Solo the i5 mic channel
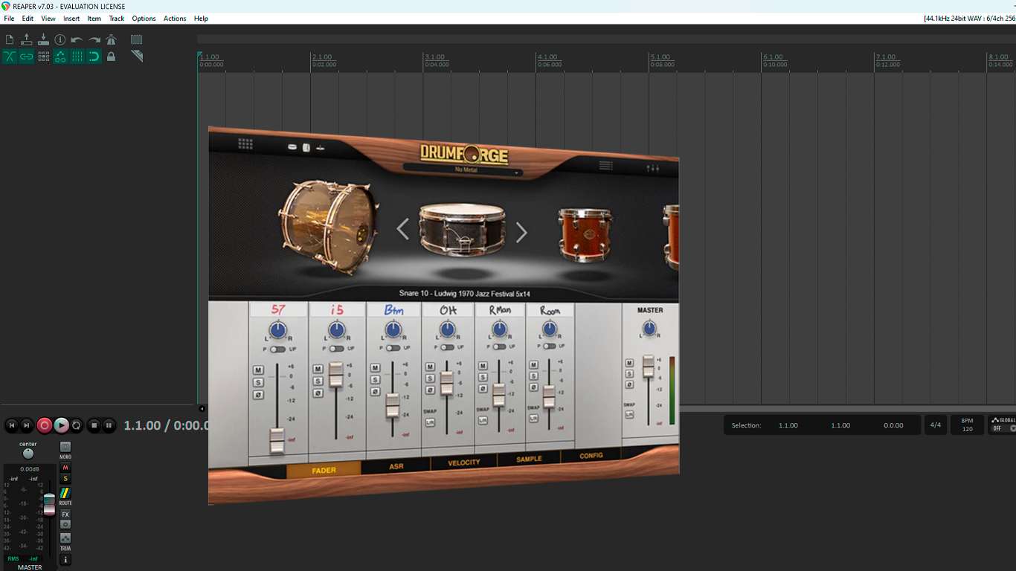Image resolution: width=1016 pixels, height=571 pixels. pos(318,381)
